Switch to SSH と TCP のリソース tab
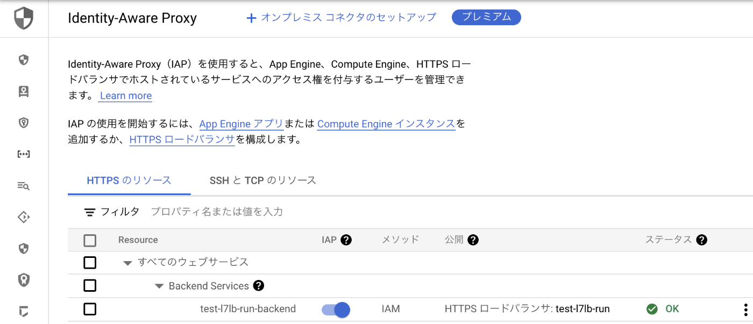 (x=263, y=181)
